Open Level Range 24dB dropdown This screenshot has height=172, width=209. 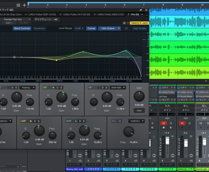pyautogui.click(x=79, y=29)
